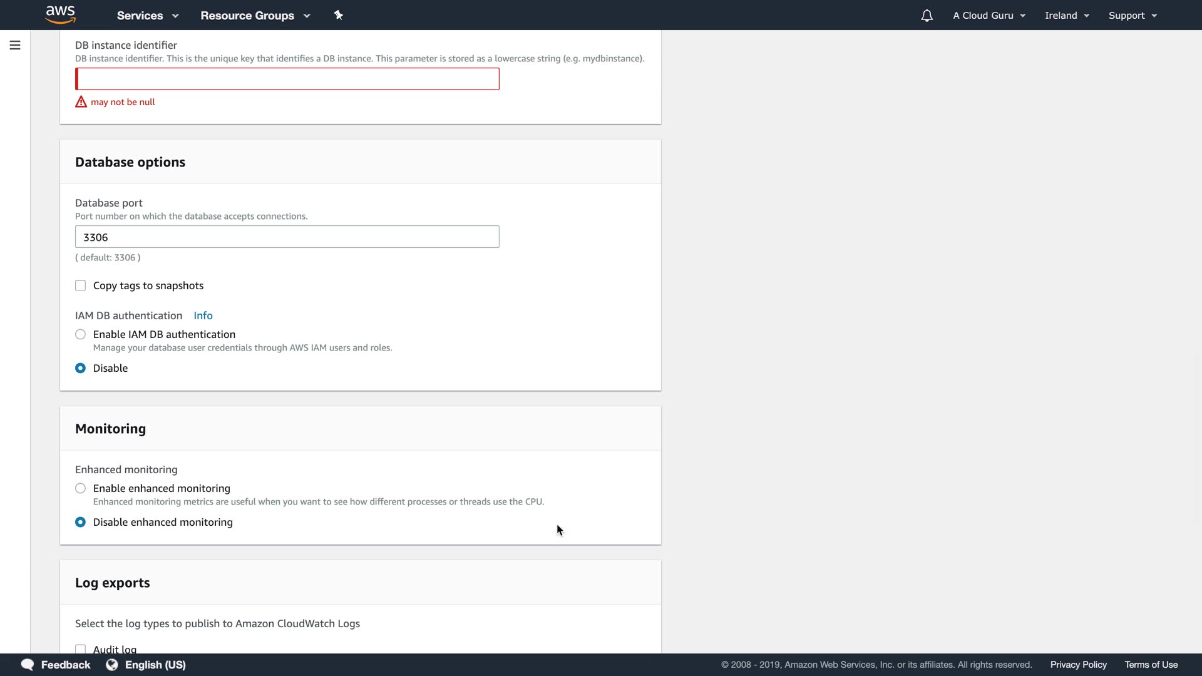Click the pushpin shortcut icon
1202x676 pixels.
(339, 15)
